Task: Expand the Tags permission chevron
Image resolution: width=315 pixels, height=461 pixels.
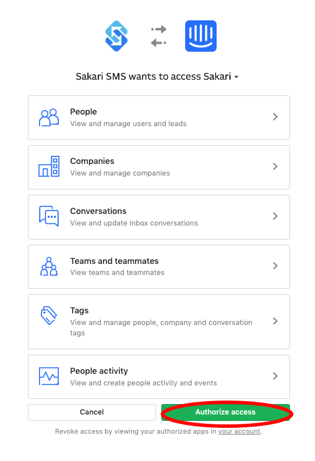Action: (275, 321)
